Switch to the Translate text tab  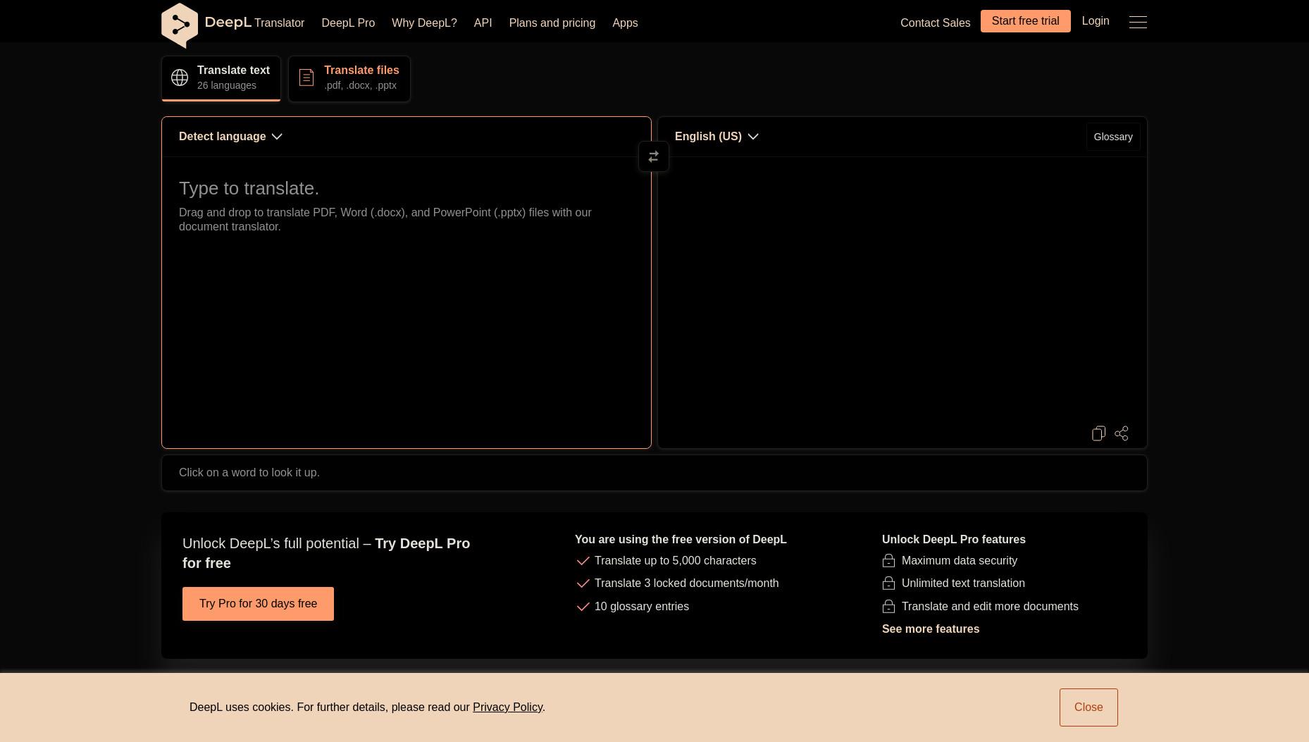pyautogui.click(x=221, y=78)
